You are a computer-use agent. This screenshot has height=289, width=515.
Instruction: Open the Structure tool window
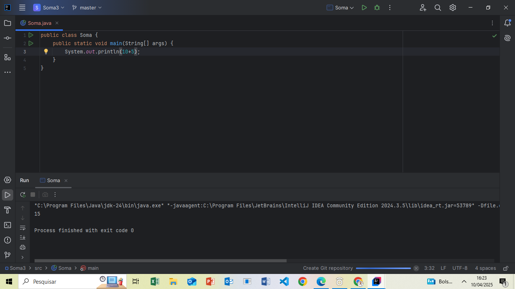pos(8,57)
